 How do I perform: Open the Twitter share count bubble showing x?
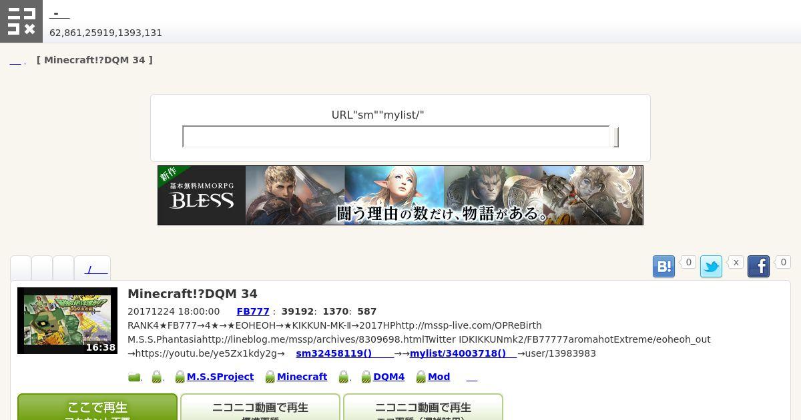[x=736, y=263]
